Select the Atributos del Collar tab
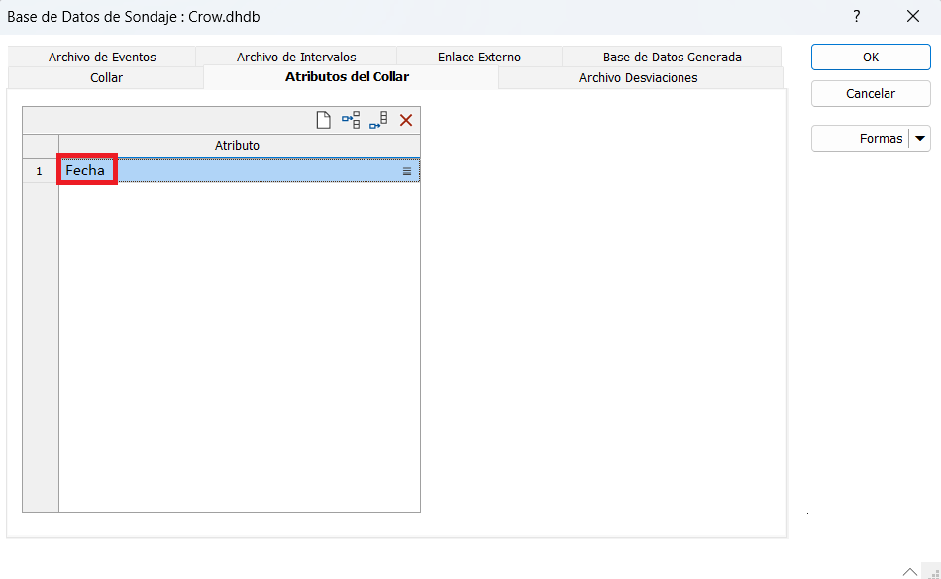Image resolution: width=941 pixels, height=579 pixels. (x=347, y=77)
